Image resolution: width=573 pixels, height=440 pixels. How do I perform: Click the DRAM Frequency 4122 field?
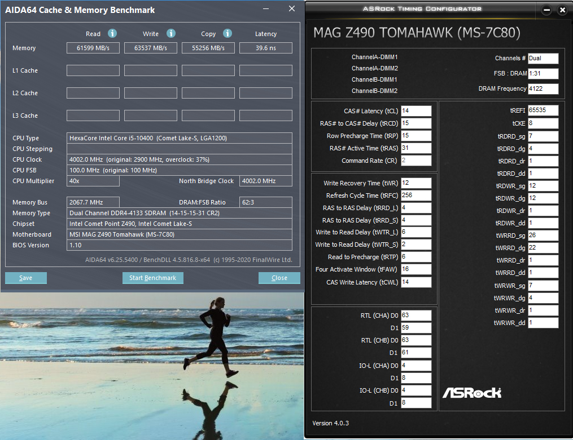[x=543, y=89]
